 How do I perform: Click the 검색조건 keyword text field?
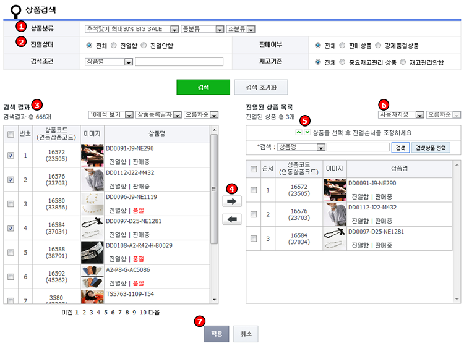click(174, 62)
